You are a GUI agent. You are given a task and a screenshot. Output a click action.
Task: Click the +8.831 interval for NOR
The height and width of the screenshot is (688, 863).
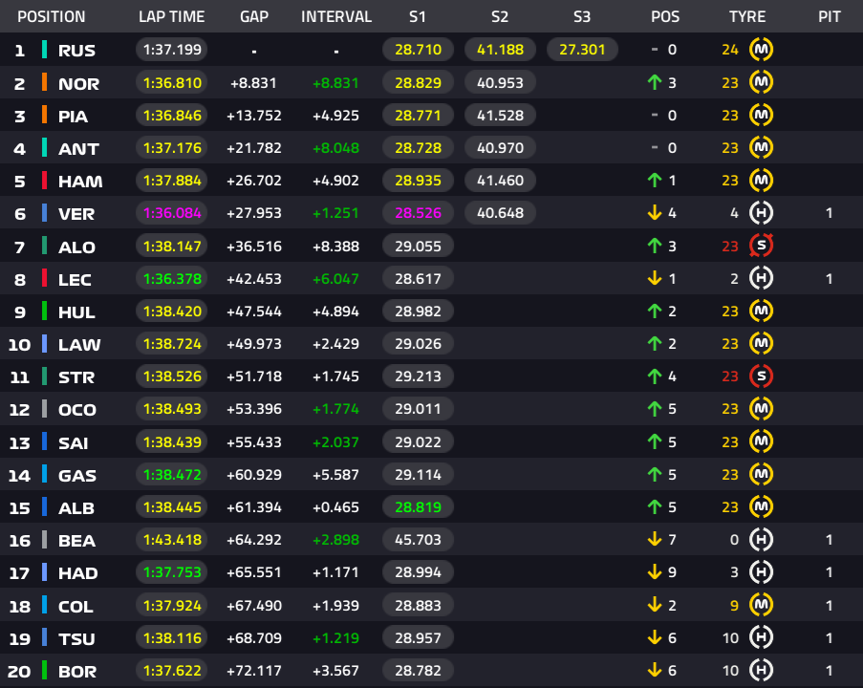point(335,83)
